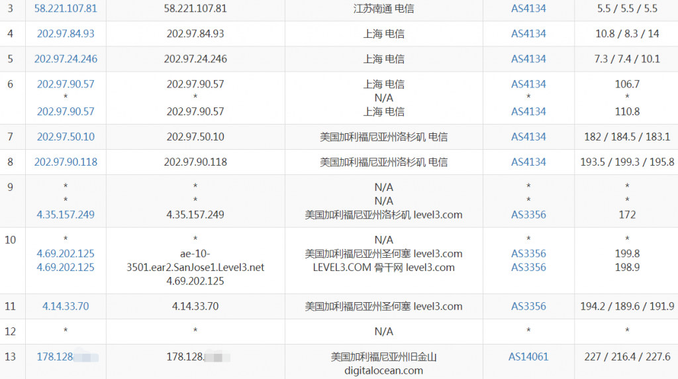Image resolution: width=678 pixels, height=379 pixels.
Task: Open the AS4134 link in hop 7
Action: (528, 136)
